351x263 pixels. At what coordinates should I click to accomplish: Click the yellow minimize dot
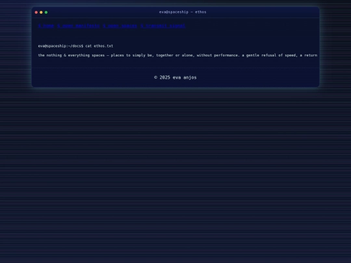pyautogui.click(x=41, y=12)
